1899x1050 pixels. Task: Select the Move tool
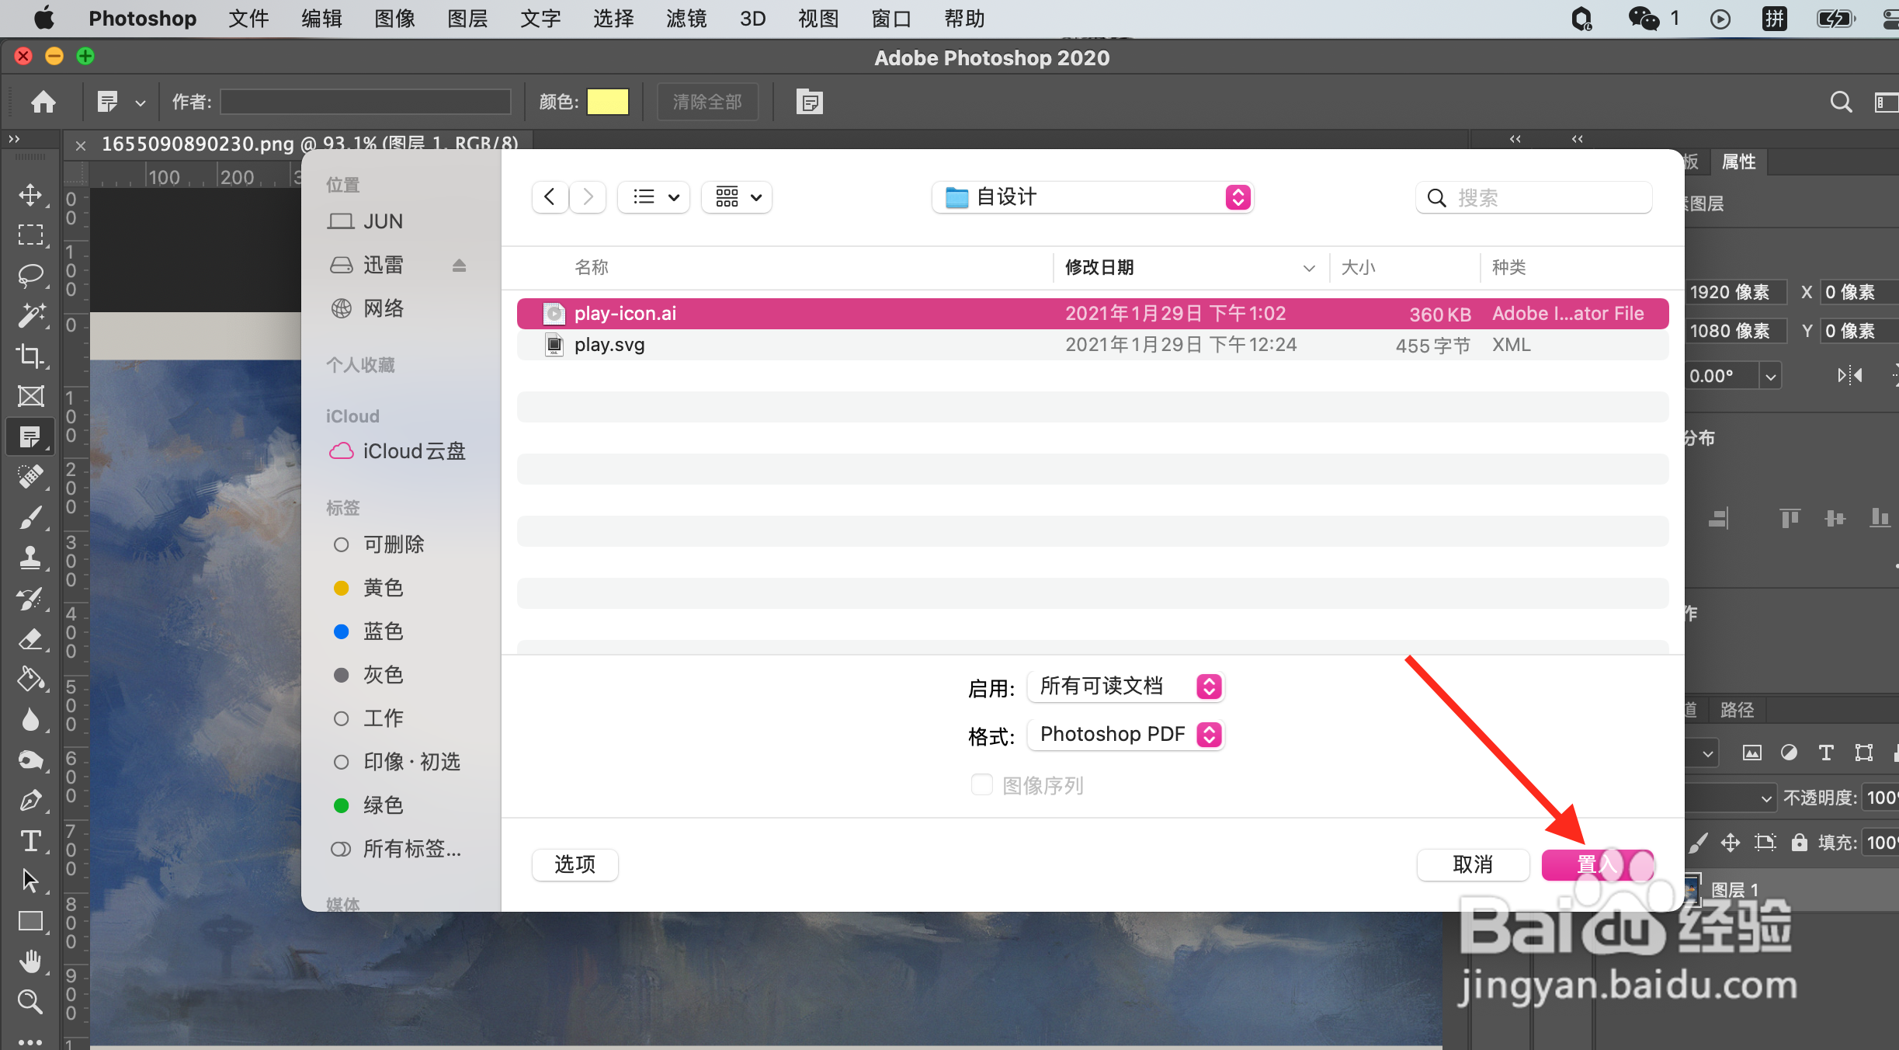pos(30,194)
